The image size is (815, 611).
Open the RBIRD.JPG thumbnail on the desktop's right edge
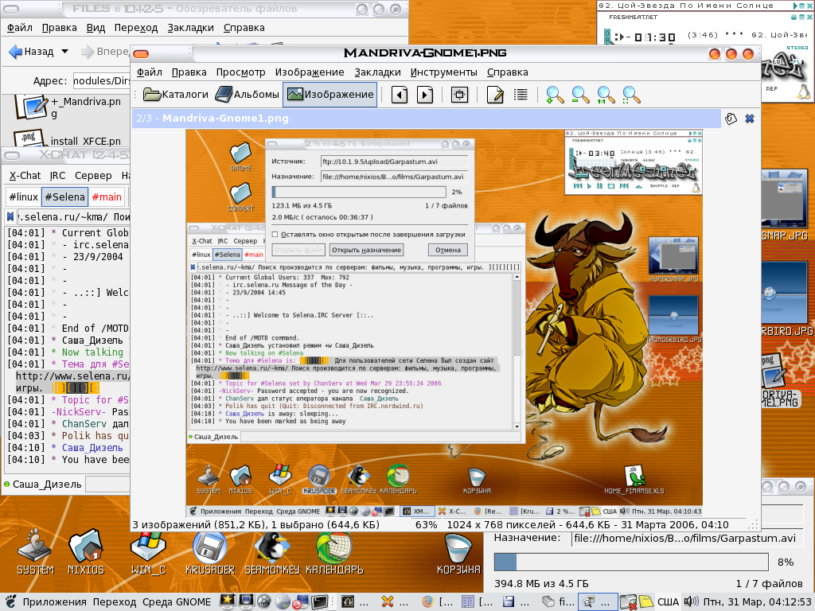786,298
